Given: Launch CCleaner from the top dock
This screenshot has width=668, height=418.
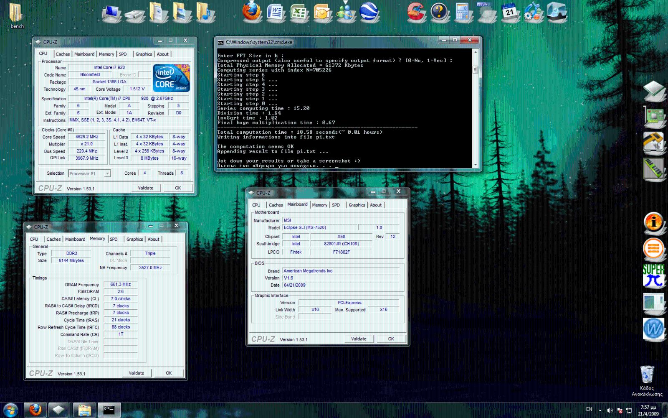Looking at the screenshot, I should pos(416,12).
